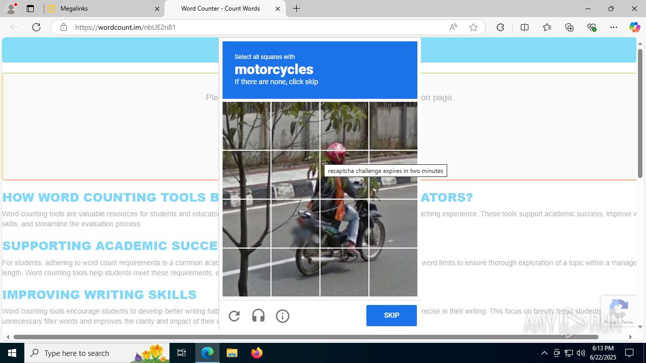Get a new captcha challenge
Image resolution: width=646 pixels, height=363 pixels.
tap(234, 316)
